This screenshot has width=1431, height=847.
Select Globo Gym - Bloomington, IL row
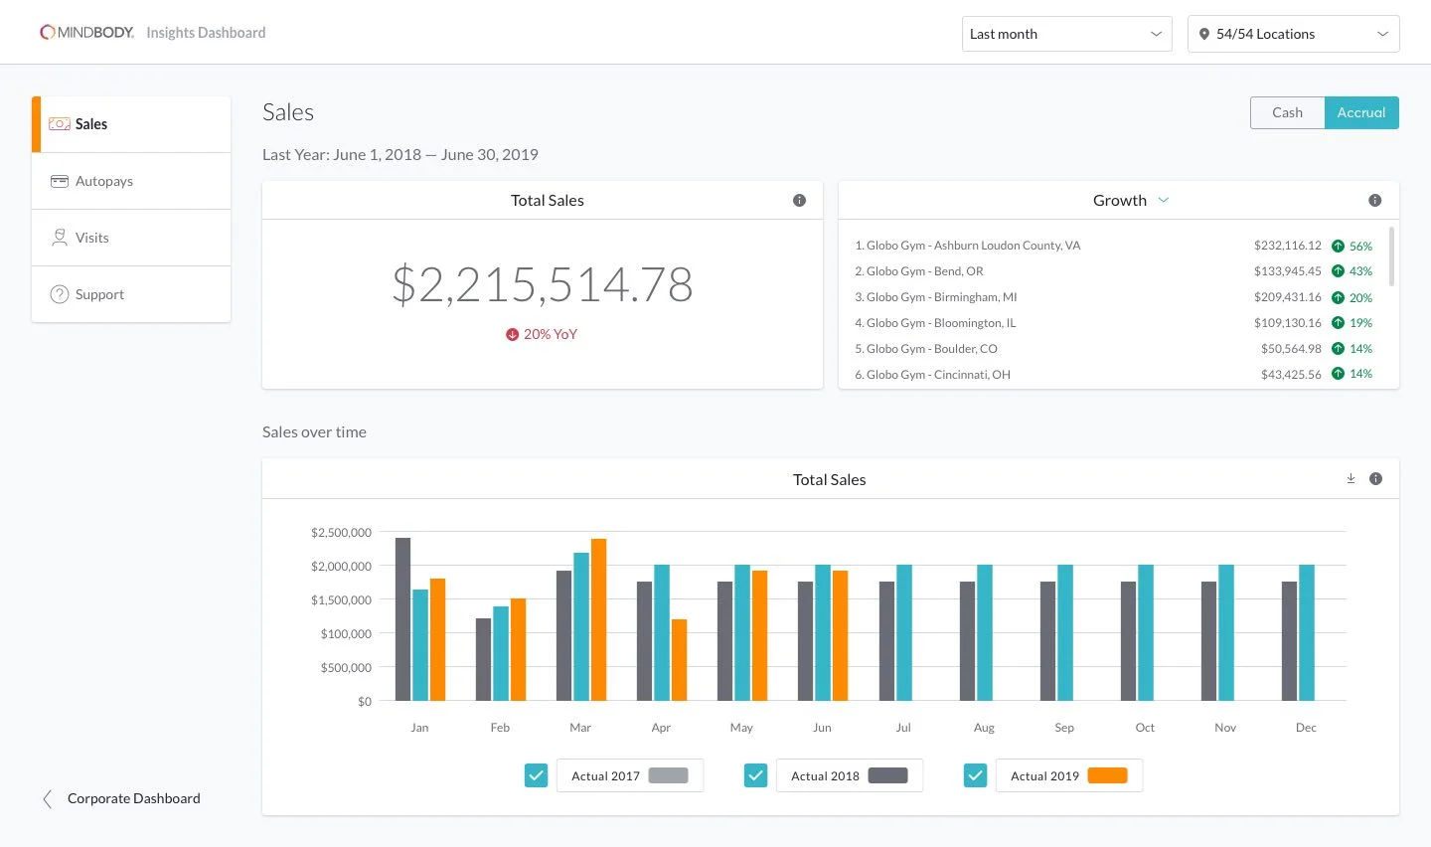(1113, 323)
